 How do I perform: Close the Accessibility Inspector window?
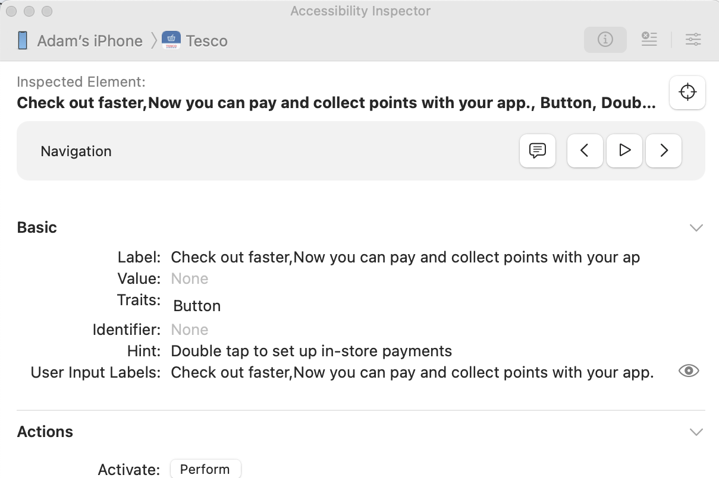[x=12, y=11]
